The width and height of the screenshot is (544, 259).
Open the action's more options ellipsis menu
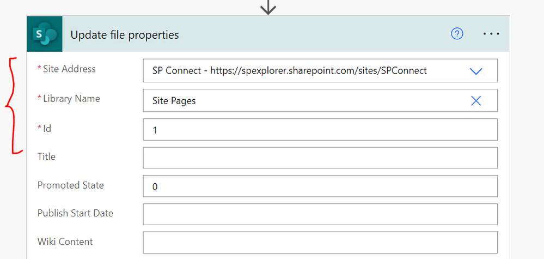[x=491, y=34]
